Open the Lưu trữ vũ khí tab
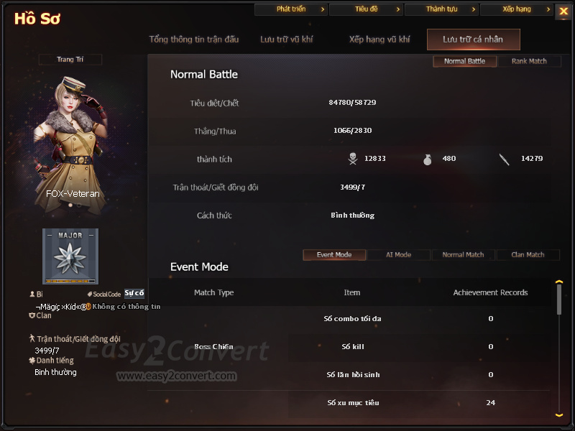 coord(286,40)
